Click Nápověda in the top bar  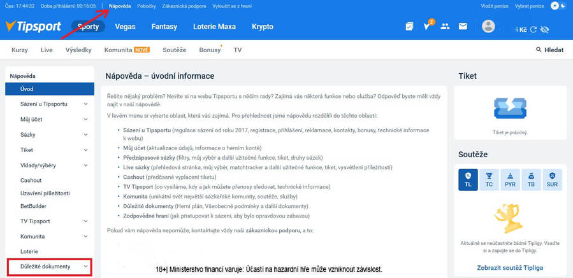[x=120, y=6]
